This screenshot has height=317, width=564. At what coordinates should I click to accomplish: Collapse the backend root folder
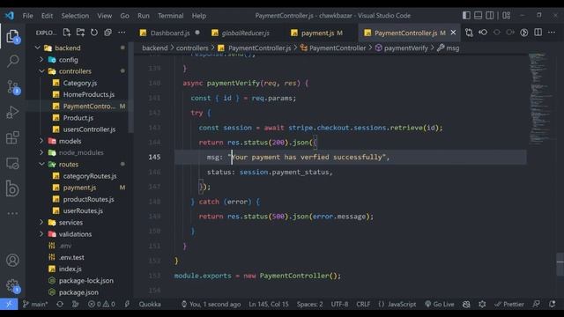coord(37,48)
